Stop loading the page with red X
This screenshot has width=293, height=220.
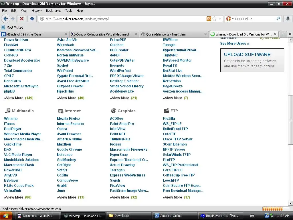(22, 19)
